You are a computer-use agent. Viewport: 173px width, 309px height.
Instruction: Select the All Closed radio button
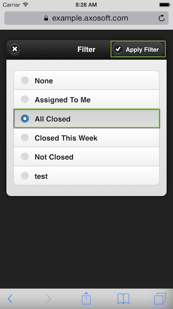(25, 119)
